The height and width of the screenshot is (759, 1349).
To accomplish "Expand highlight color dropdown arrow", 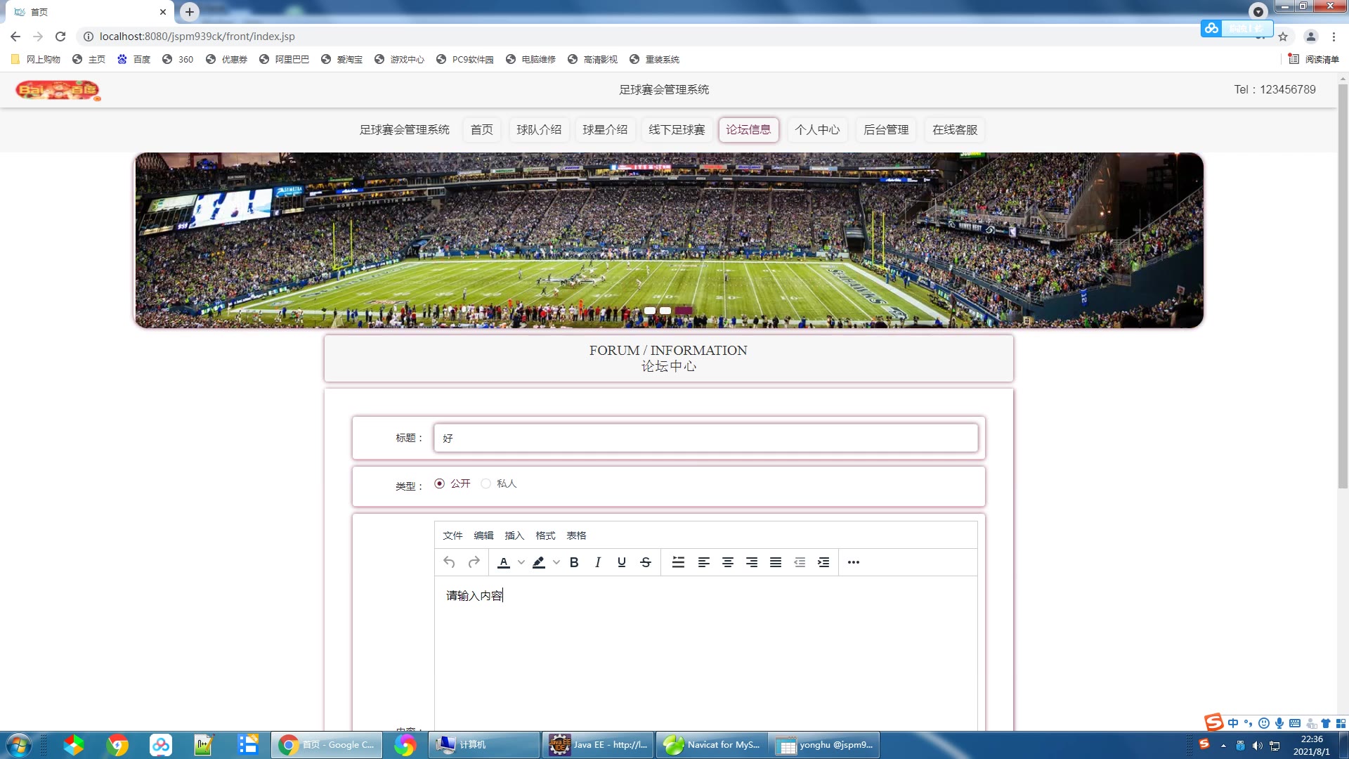I will (556, 562).
